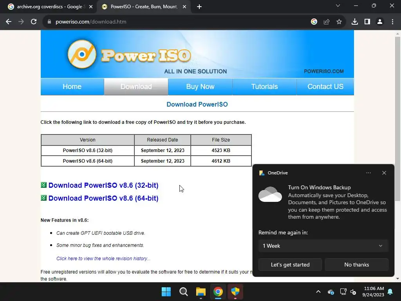
Task: Open notification bell icon
Action: coord(390,292)
